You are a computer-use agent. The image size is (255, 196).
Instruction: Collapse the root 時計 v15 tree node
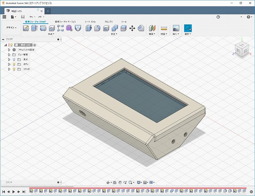tap(6, 45)
